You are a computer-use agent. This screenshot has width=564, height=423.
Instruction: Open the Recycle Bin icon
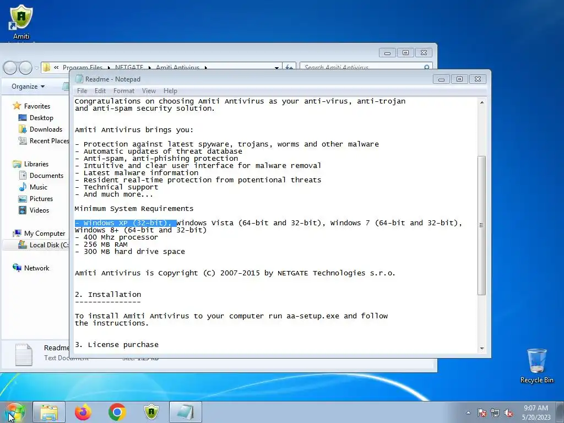click(536, 366)
